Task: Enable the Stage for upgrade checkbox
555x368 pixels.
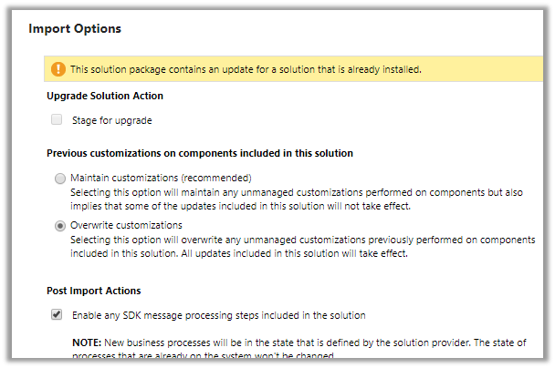Action: [58, 119]
